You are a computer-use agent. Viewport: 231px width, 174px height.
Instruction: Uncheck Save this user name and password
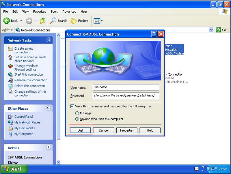coord(72,106)
